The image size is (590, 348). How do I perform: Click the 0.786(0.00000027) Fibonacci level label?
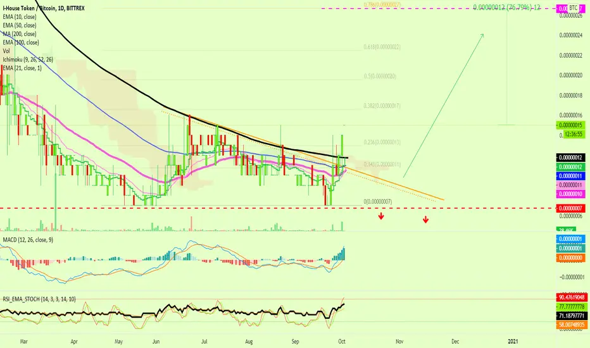pyautogui.click(x=382, y=4)
